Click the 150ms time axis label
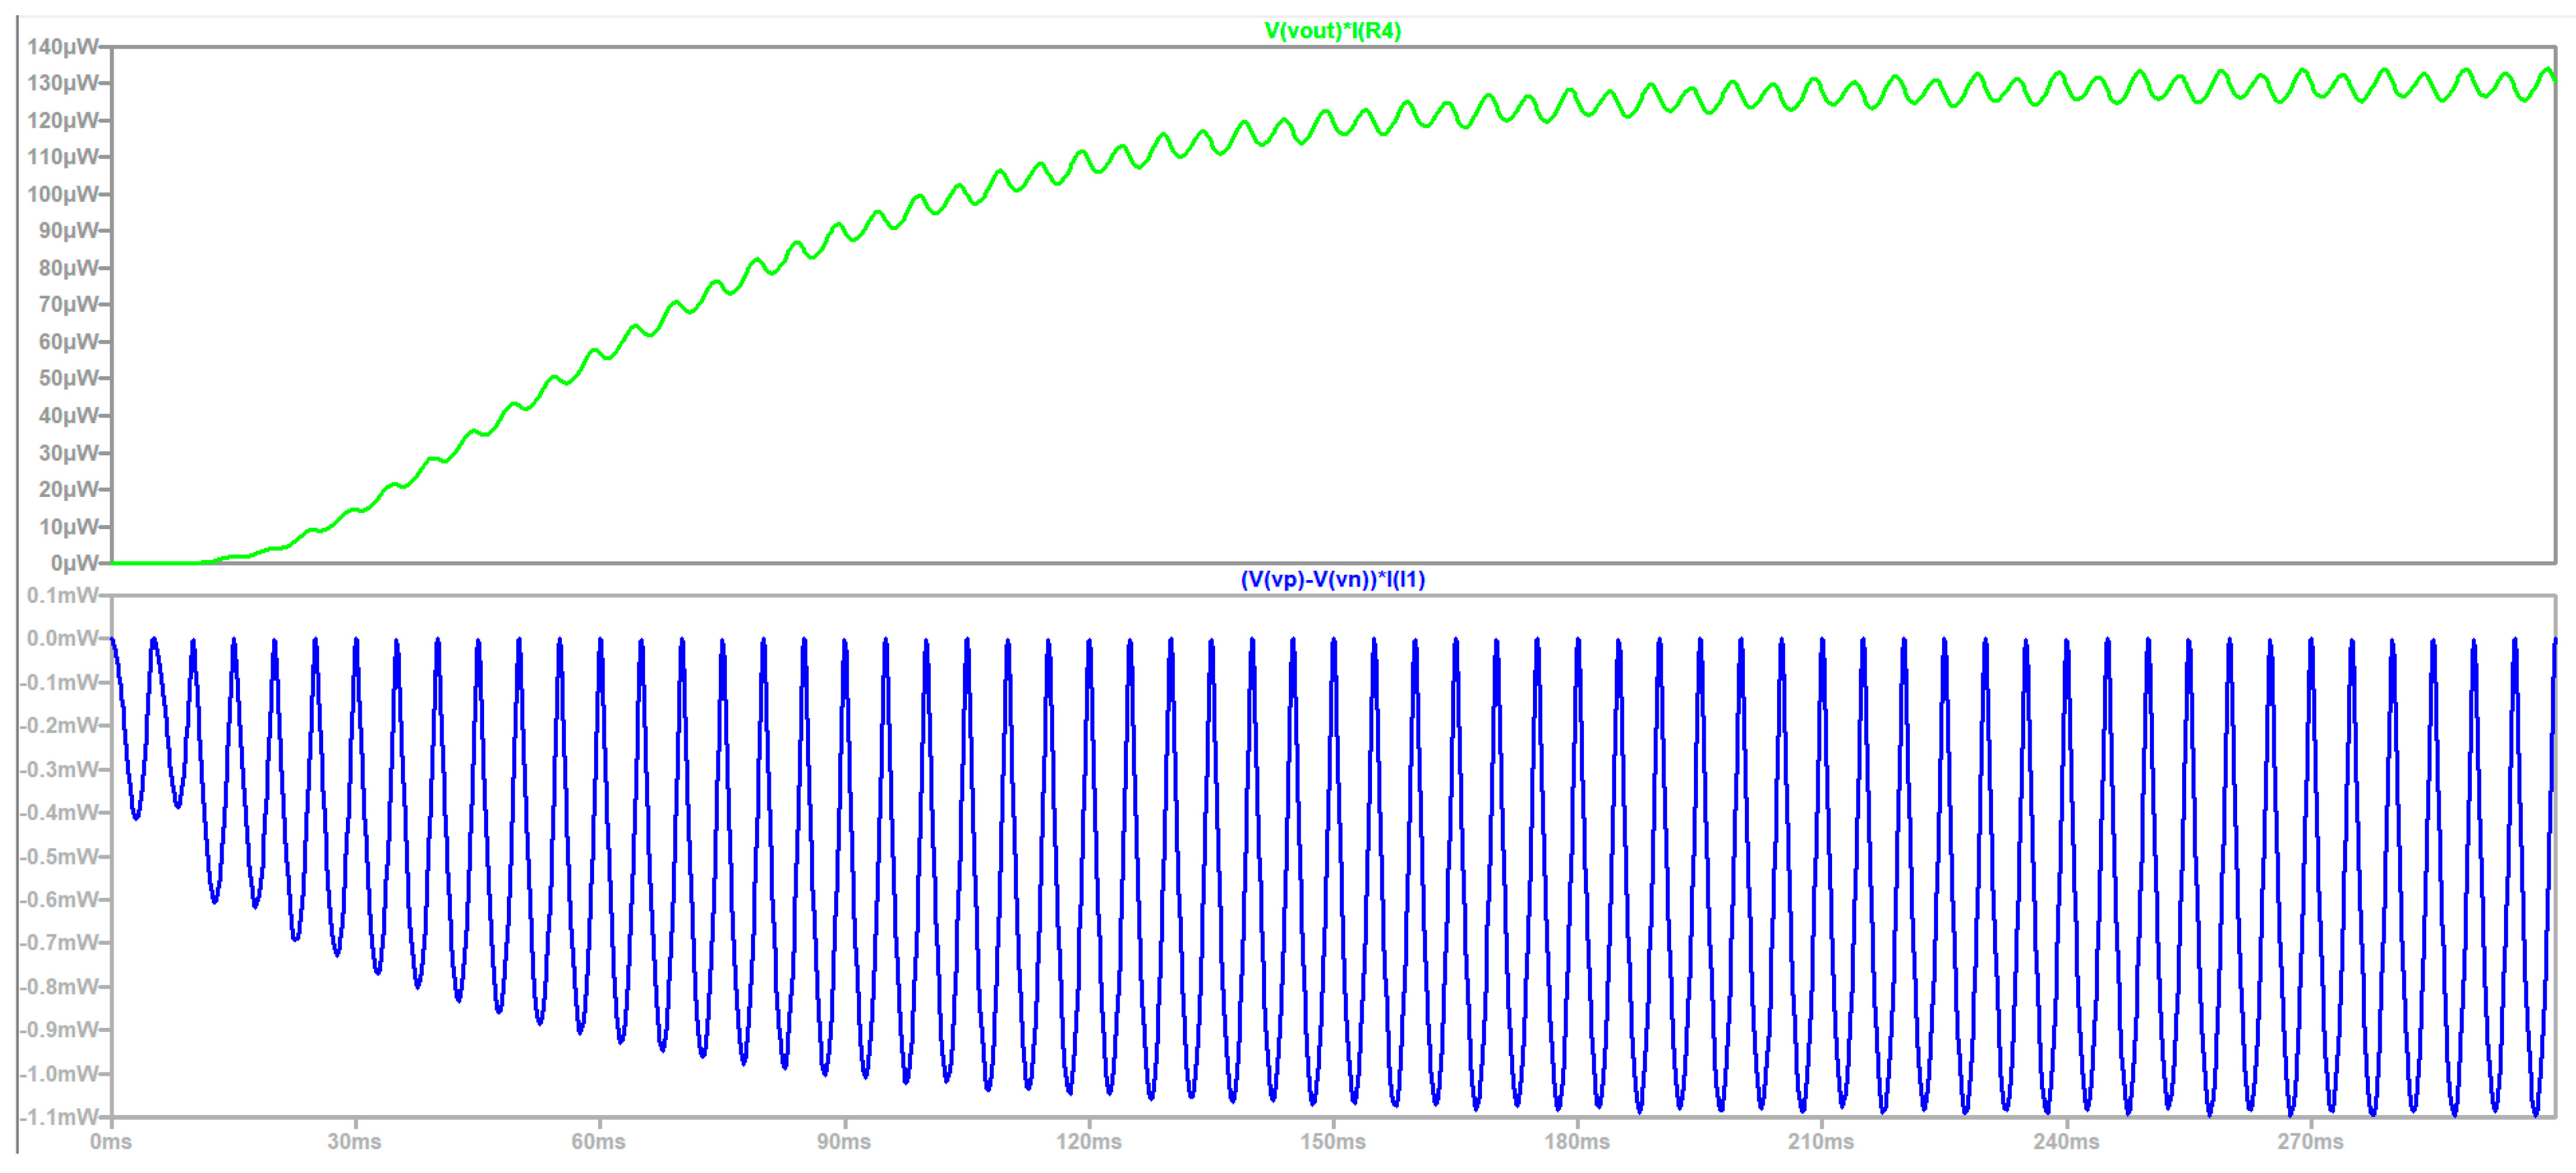Viewport: 2576px width, 1173px height. [1332, 1142]
